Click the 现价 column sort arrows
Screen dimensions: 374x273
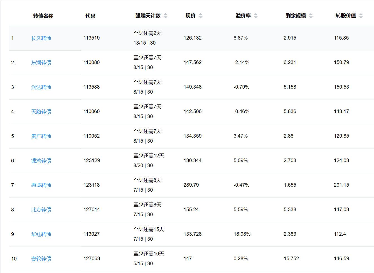pyautogui.click(x=201, y=16)
